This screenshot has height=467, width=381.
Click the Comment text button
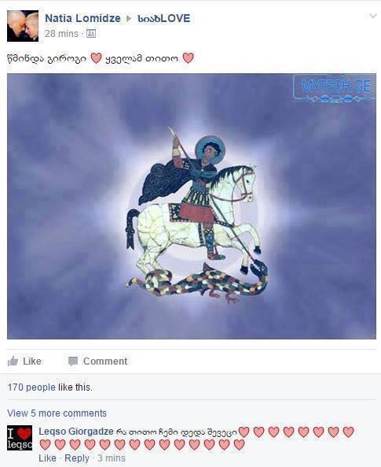click(x=105, y=361)
